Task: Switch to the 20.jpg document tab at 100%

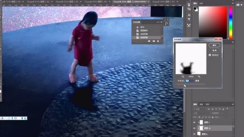Action: [x=164, y=2]
